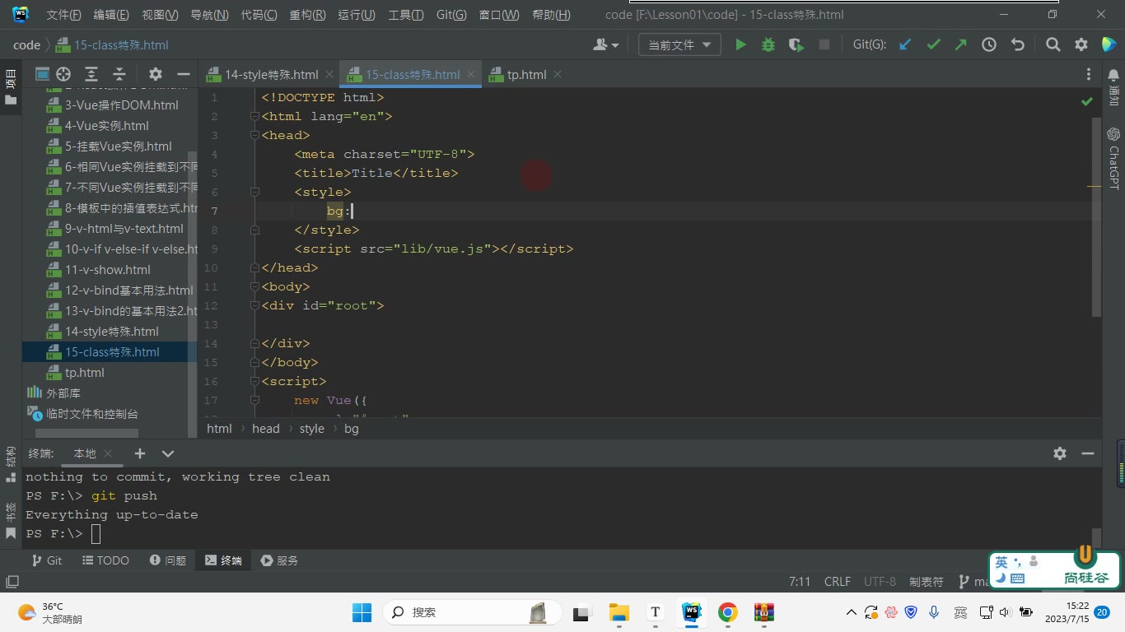Open Git history clock icon
The image size is (1125, 632).
pos(989,45)
